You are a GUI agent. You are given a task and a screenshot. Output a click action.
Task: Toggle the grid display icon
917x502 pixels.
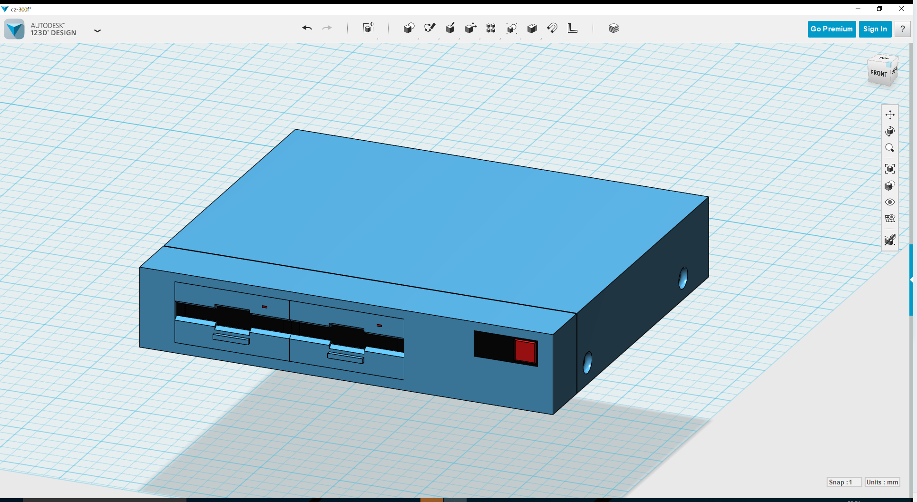[x=890, y=218]
